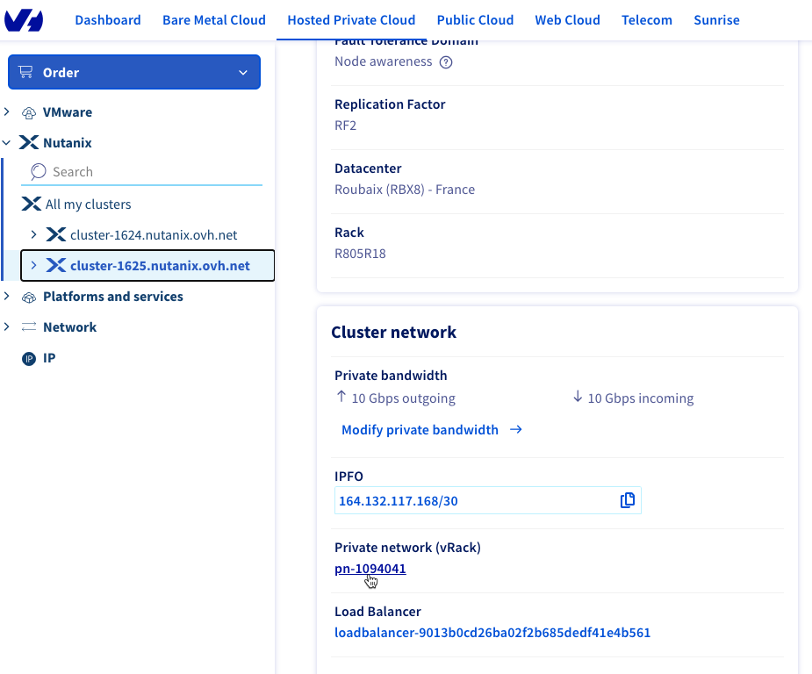Expand the VMware section chevron
Screen dimensions: 812x674
[x=7, y=111]
